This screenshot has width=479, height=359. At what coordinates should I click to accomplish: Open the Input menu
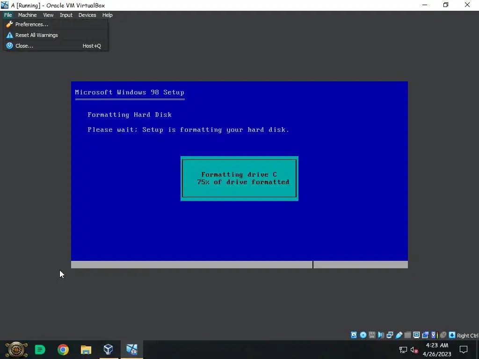point(66,15)
